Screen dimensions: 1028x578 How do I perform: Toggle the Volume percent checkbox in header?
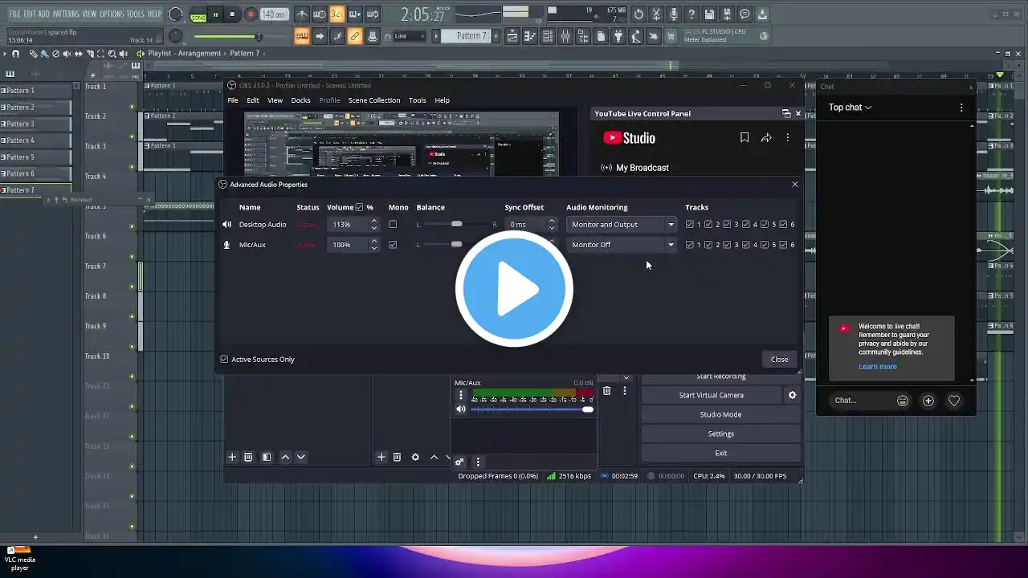(359, 207)
